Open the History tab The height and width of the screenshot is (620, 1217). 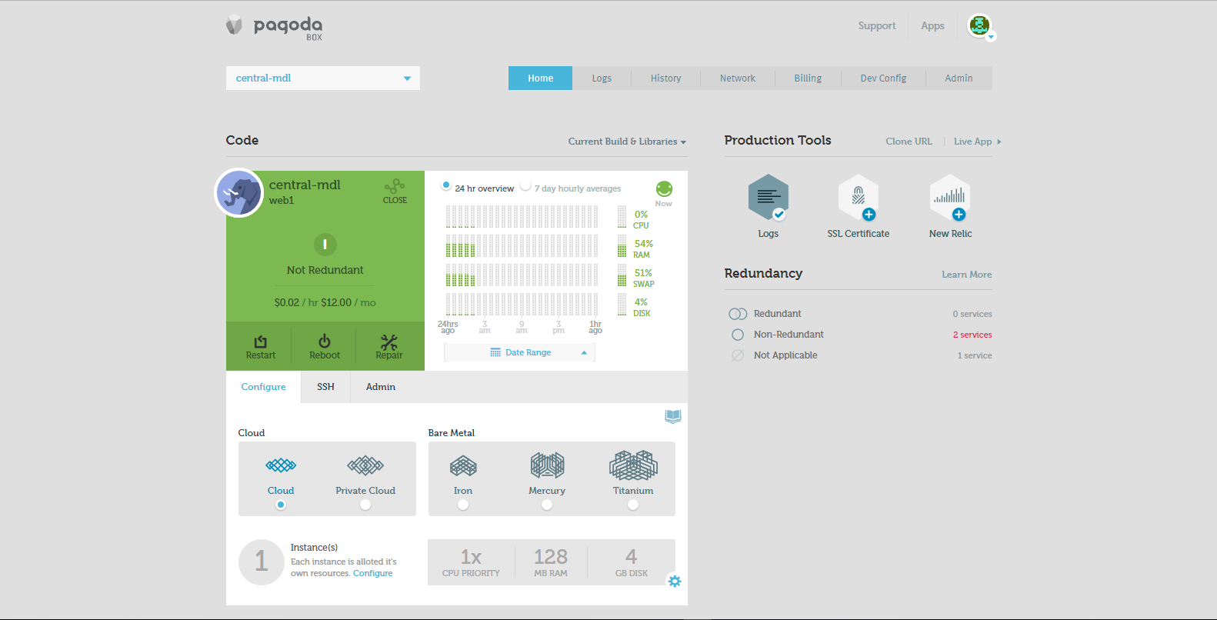[665, 78]
